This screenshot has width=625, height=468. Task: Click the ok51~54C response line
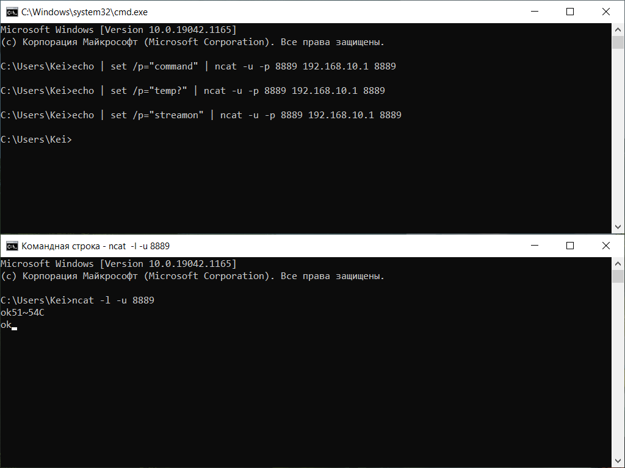click(23, 313)
